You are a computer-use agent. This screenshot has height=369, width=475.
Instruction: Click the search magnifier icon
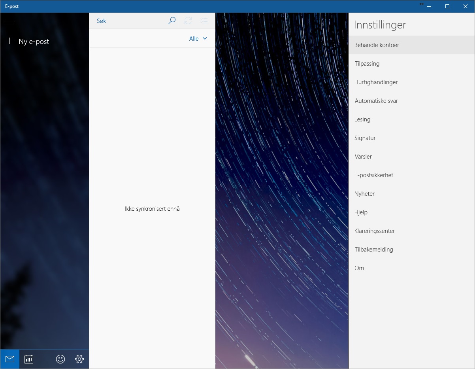172,21
